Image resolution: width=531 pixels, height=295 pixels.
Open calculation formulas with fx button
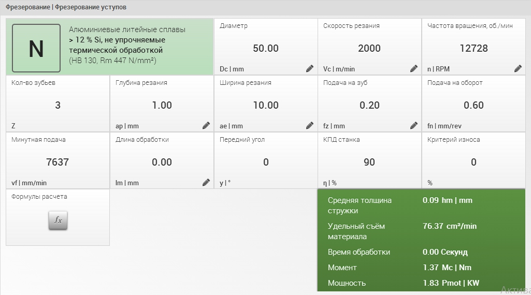click(x=58, y=220)
